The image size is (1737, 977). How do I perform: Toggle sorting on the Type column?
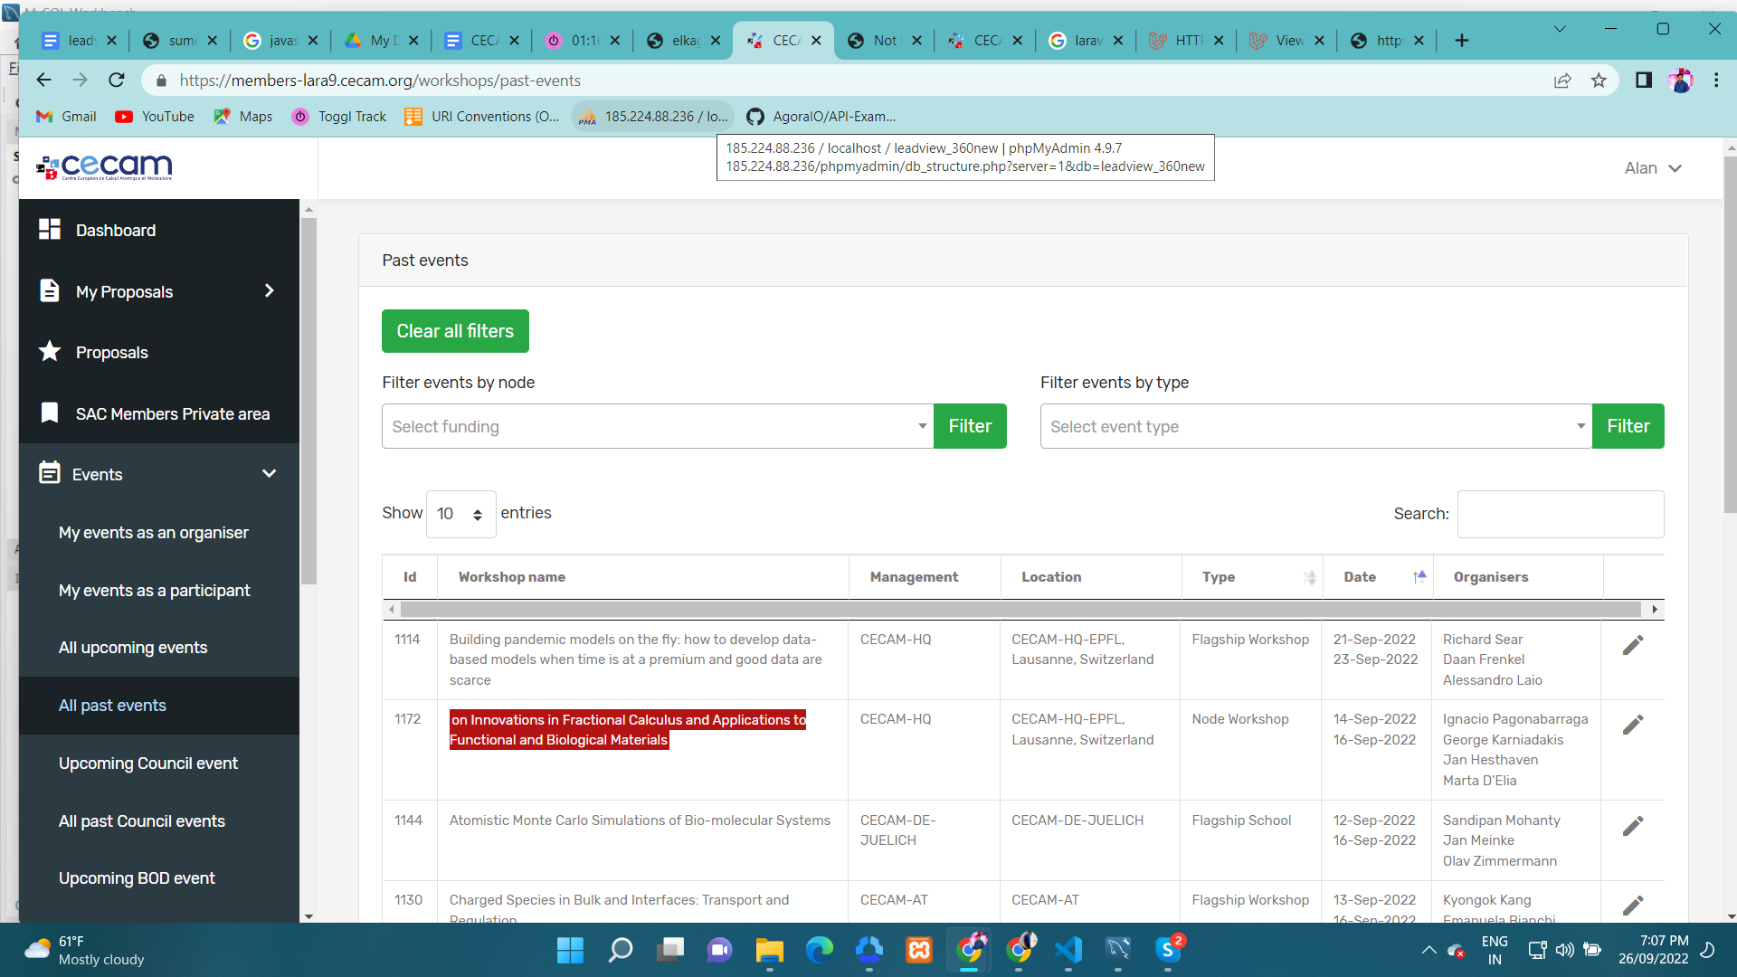click(x=1309, y=577)
